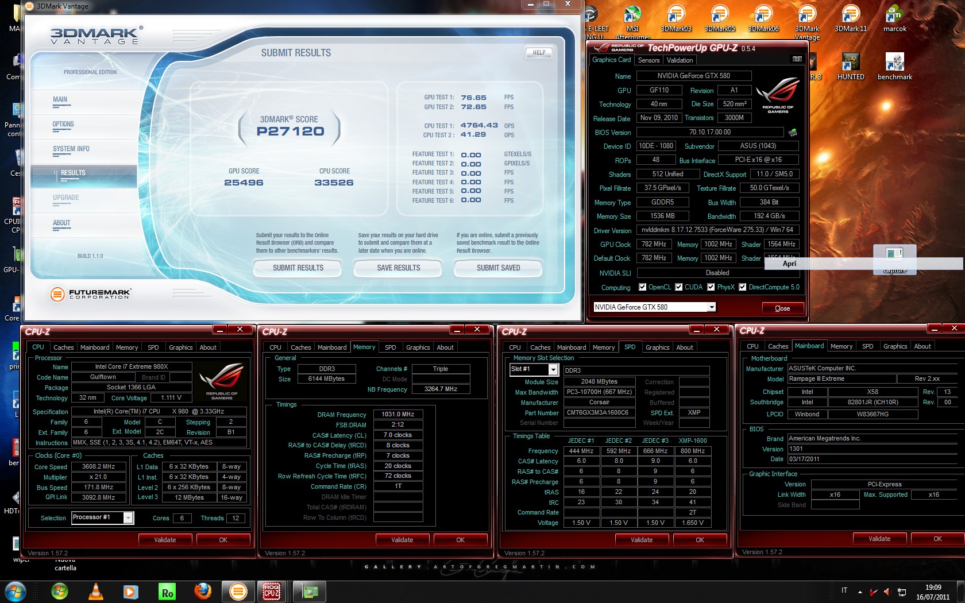Click the green Windows taskbar icon next to Start
Viewport: 965px width, 603px height.
coord(60,591)
